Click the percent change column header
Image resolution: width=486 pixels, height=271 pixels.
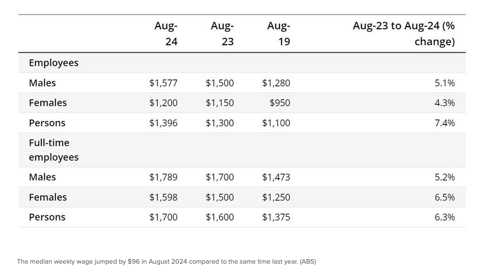(403, 33)
